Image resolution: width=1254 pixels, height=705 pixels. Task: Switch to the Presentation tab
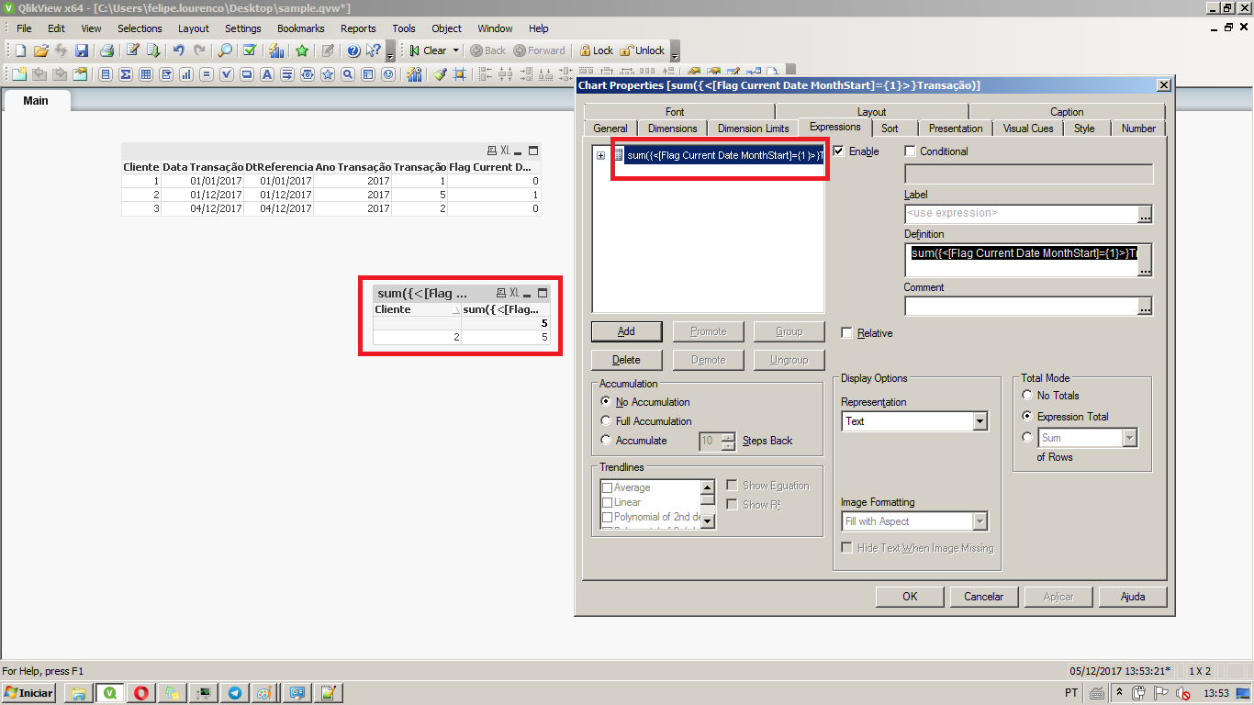956,129
